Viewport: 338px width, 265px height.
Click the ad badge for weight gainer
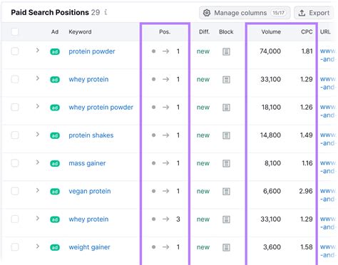[x=55, y=247]
